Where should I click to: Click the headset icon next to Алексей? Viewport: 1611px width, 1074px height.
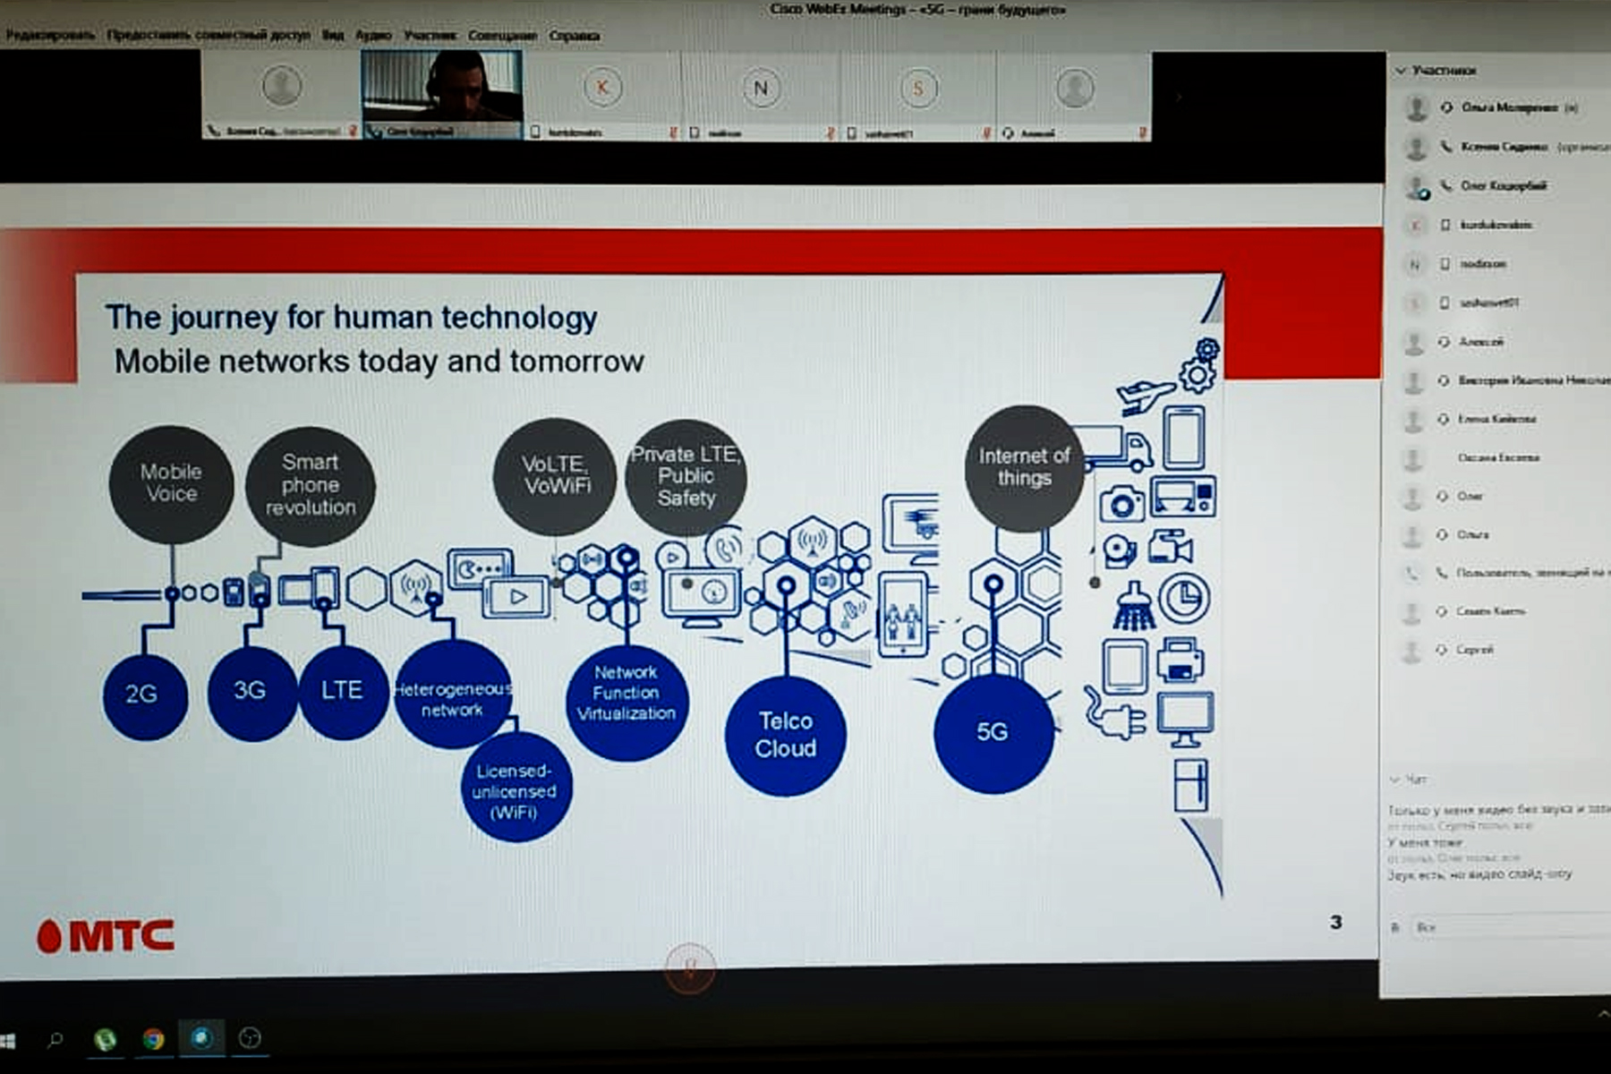point(1444,342)
